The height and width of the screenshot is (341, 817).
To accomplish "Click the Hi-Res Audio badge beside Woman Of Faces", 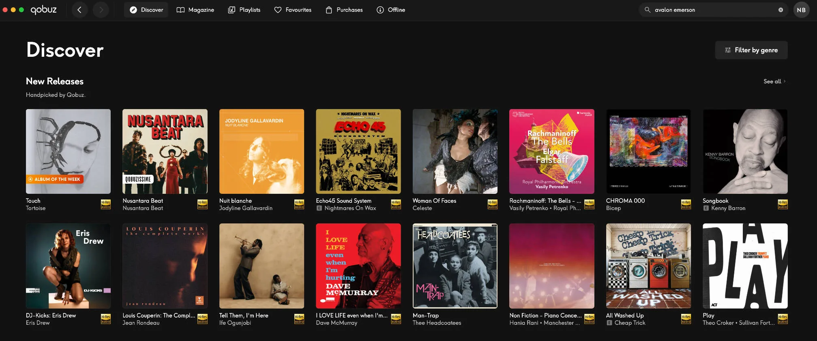I will [493, 204].
